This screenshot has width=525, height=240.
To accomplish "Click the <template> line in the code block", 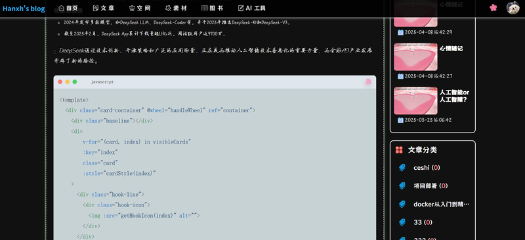I will [x=74, y=100].
